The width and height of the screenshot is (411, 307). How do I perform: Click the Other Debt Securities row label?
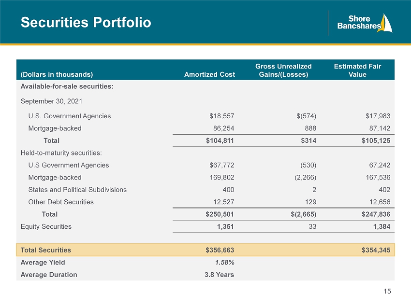point(61,202)
